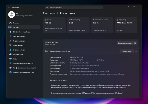Viewport: 148px width, 104px height.
Task: Click the Код продукта 00330-80000 value
Action: click(80, 68)
